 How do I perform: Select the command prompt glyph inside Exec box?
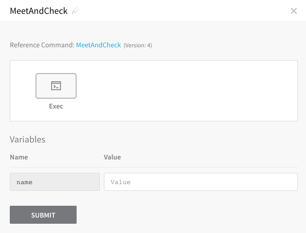click(x=56, y=86)
